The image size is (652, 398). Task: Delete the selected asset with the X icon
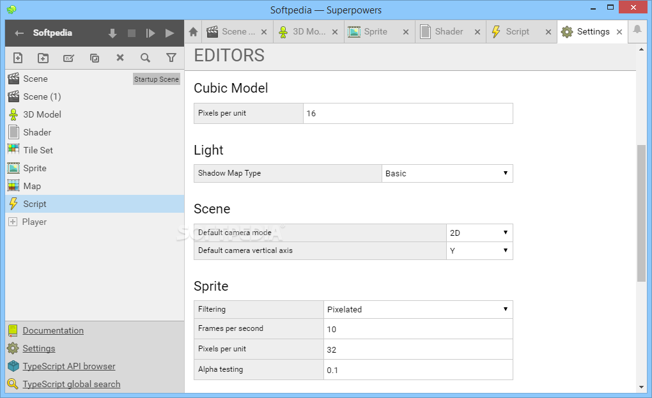[x=120, y=57]
